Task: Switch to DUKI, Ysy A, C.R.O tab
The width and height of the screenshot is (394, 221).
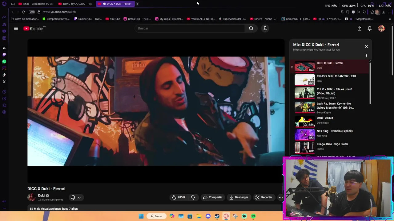Action: (75, 4)
